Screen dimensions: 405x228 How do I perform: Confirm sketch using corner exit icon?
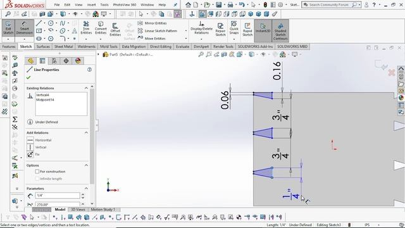coord(380,65)
